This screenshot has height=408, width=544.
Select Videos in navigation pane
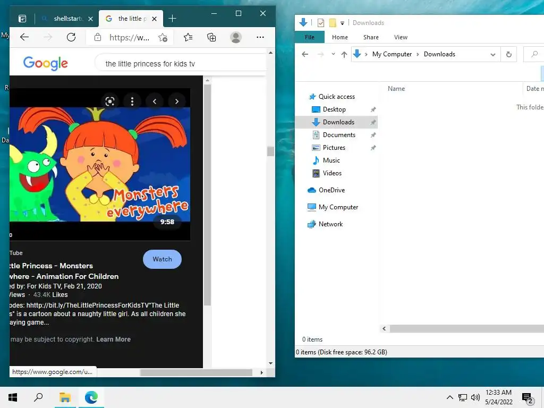tap(332, 173)
